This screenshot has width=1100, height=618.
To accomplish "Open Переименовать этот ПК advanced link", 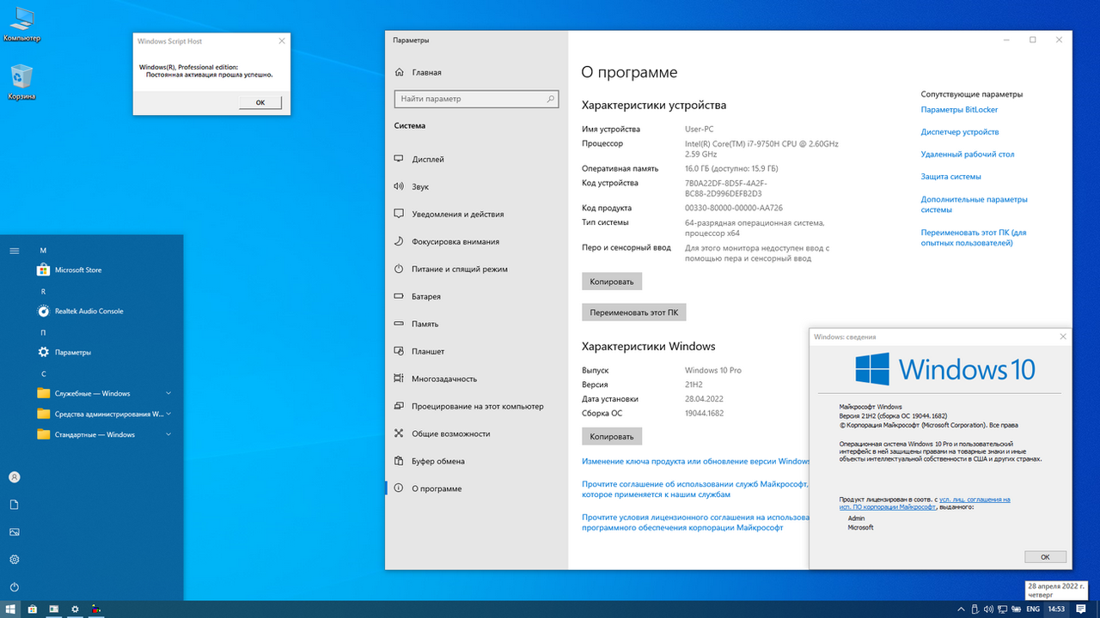I will point(974,238).
